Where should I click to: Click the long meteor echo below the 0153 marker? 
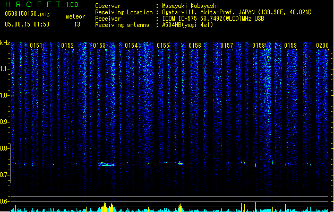(x=107, y=164)
